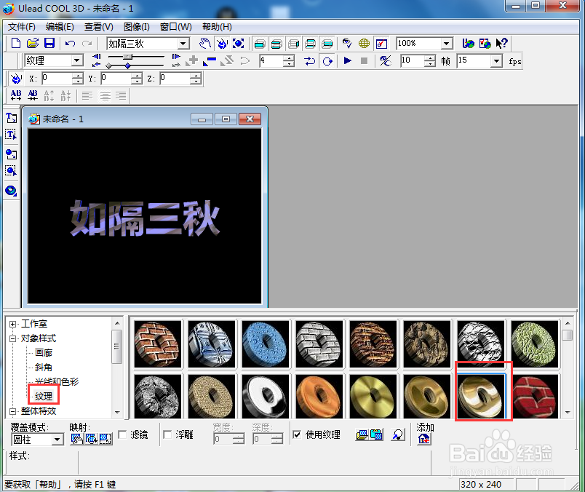Image resolution: width=585 pixels, height=492 pixels.
Task: Click the X position input field
Action: pos(56,79)
